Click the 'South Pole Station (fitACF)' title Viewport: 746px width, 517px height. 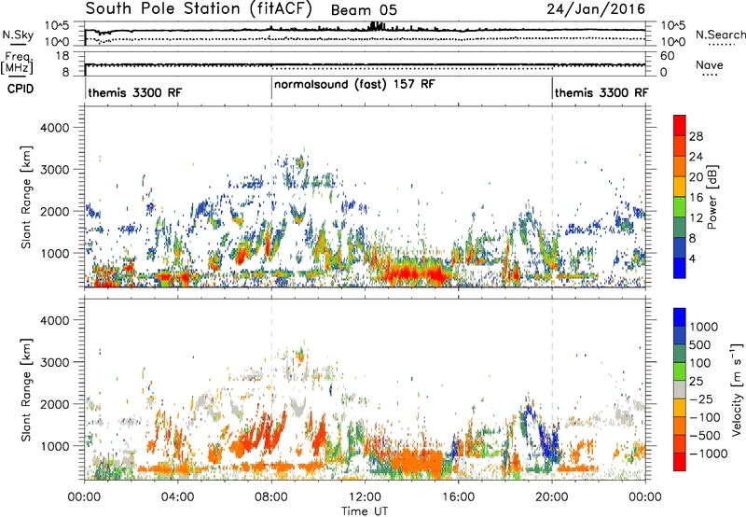(x=199, y=8)
